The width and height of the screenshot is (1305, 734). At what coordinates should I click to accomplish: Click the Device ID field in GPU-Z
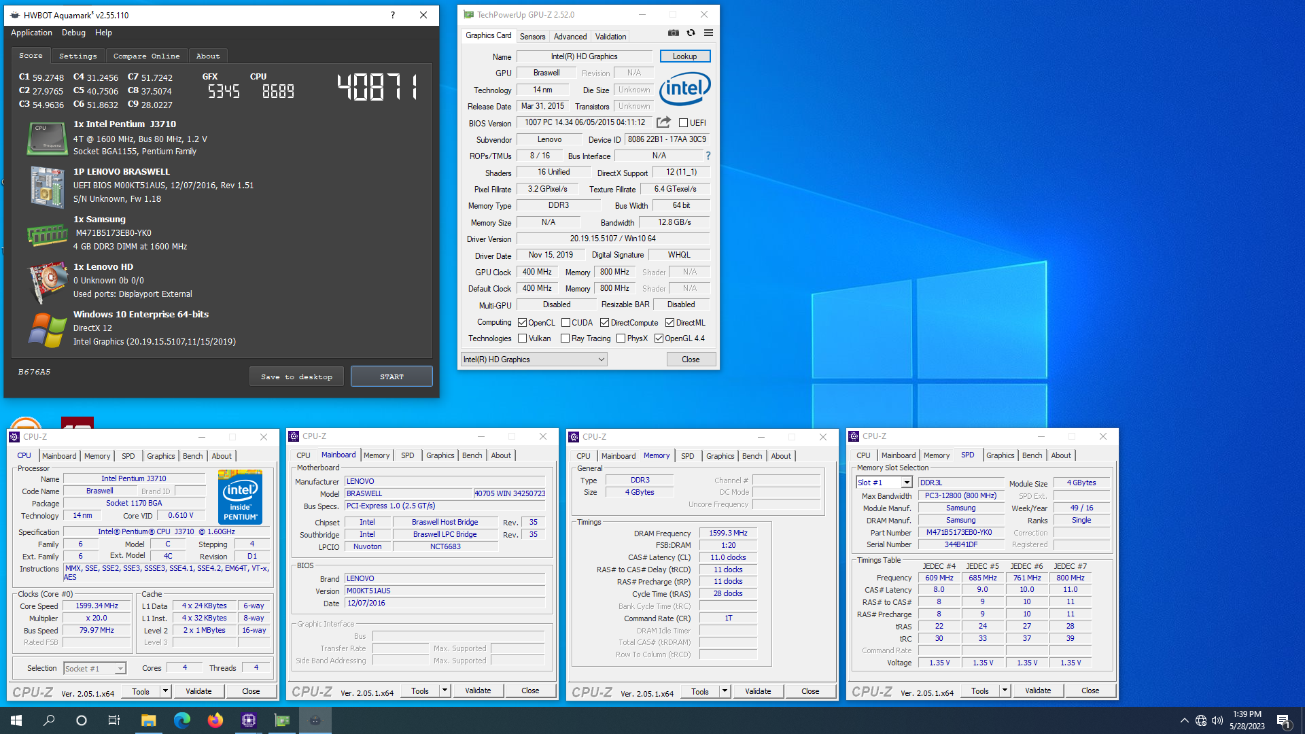[667, 139]
